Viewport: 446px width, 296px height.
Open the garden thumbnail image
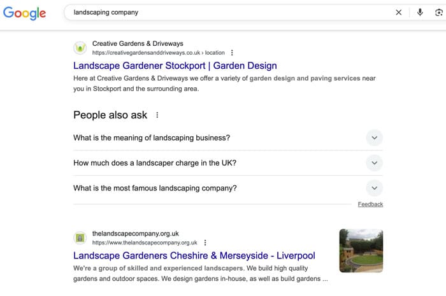point(361,251)
